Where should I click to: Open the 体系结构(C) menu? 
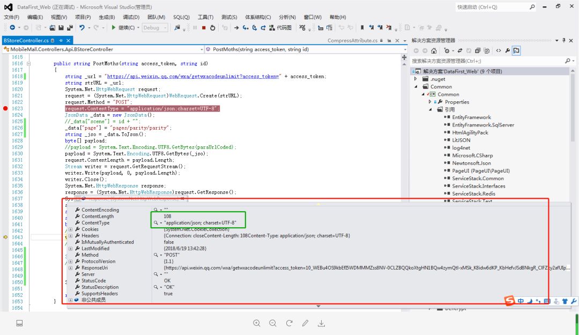258,17
